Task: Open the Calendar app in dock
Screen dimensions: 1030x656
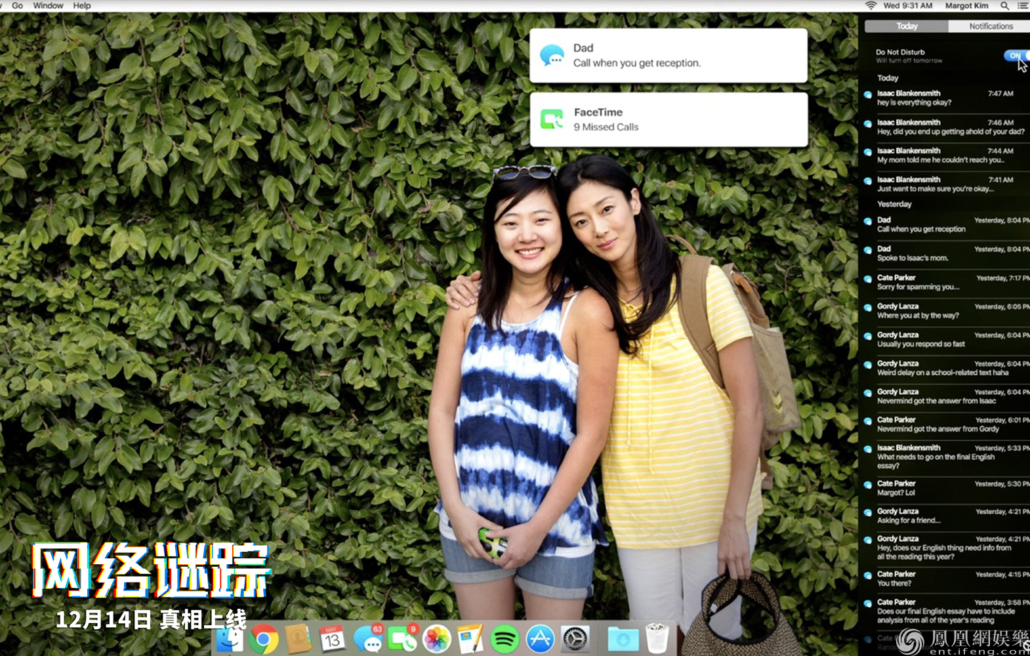Action: pyautogui.click(x=332, y=639)
